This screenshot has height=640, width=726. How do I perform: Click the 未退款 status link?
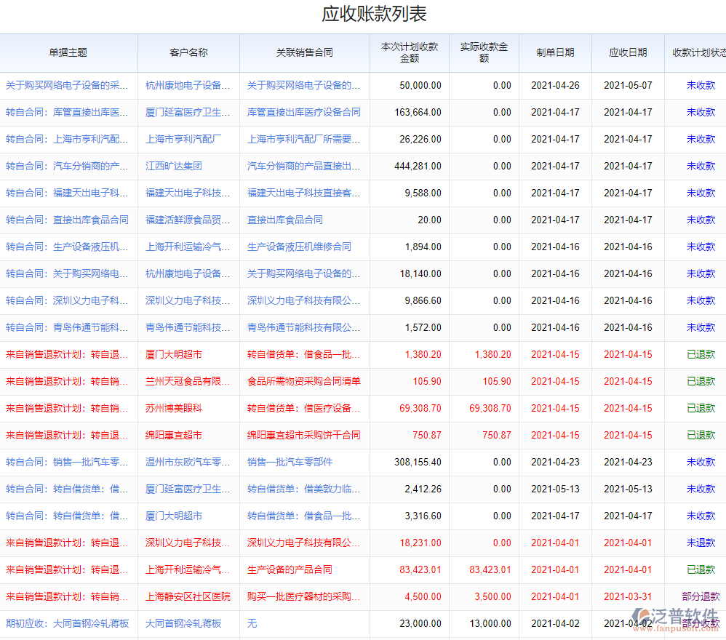[x=701, y=543]
